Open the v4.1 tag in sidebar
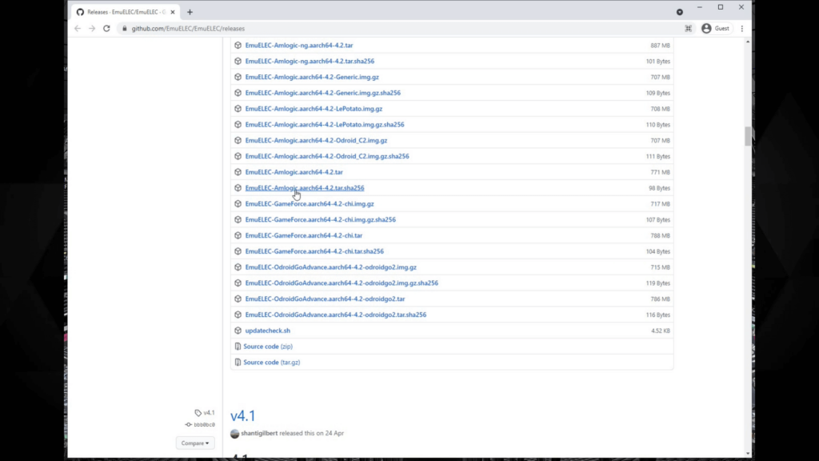 (205, 413)
